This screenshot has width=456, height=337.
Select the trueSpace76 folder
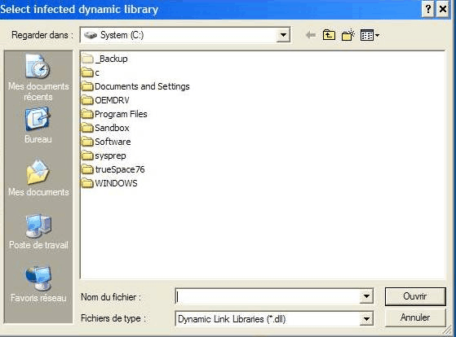[x=113, y=169]
